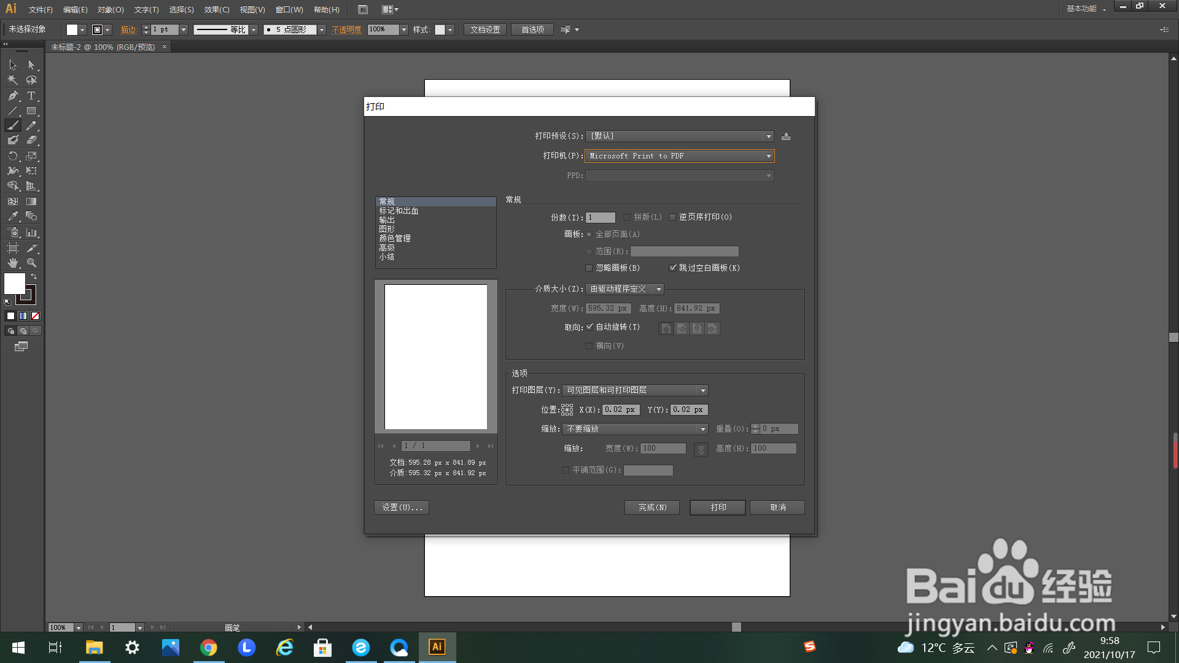
Task: Select the Magic Wand tool
Action: 13,80
